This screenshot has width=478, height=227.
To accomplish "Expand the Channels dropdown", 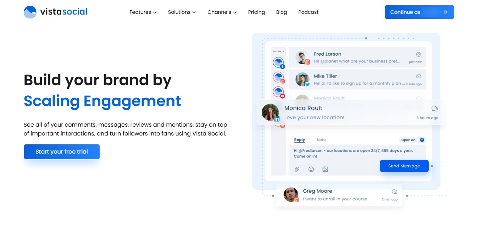I will pyautogui.click(x=222, y=12).
